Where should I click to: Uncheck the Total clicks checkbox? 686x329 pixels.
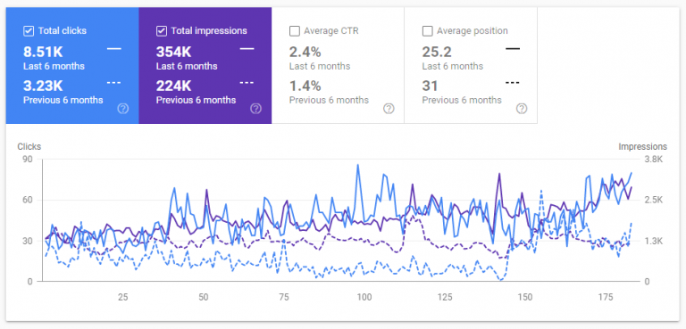click(29, 31)
